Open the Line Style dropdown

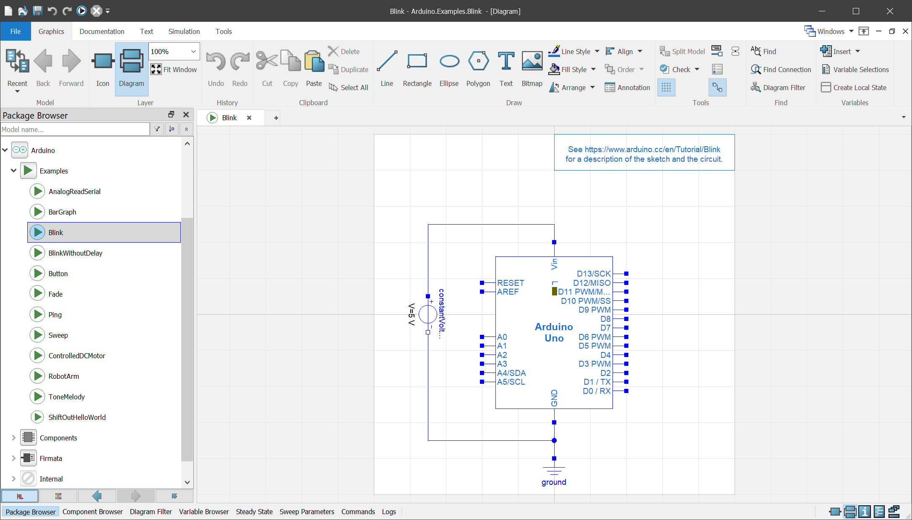point(597,52)
